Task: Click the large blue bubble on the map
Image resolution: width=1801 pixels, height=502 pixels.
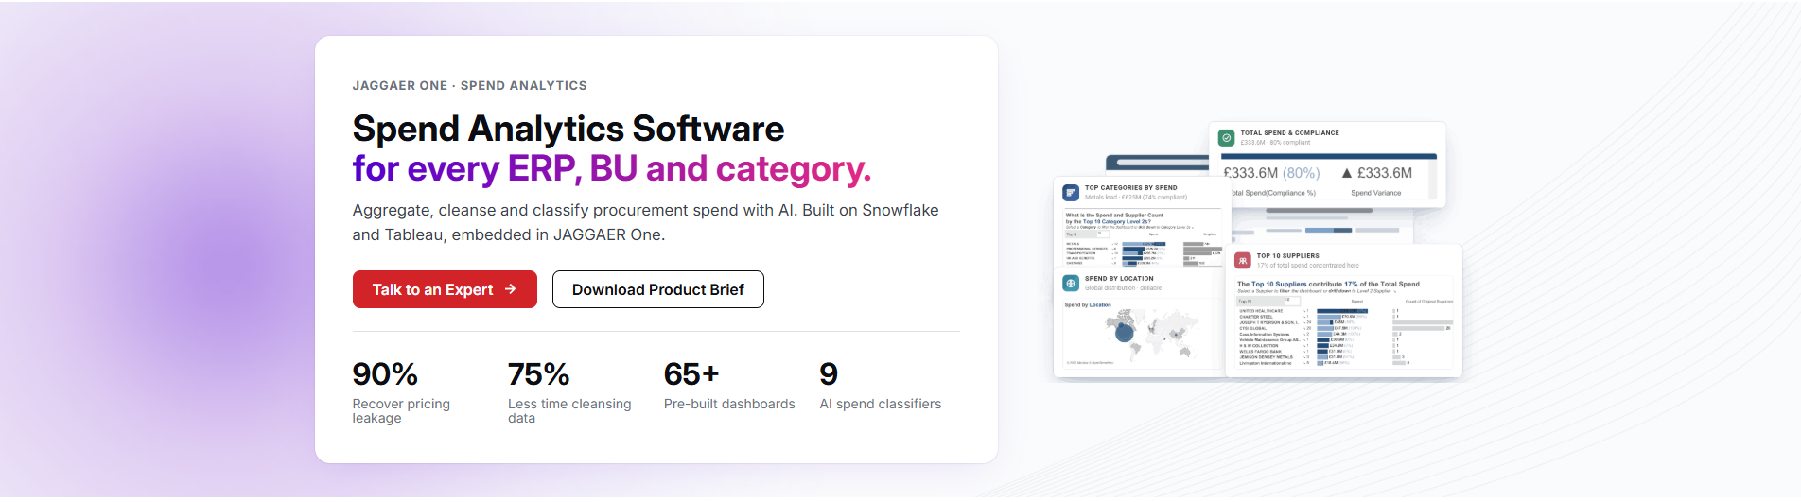Action: point(1125,332)
